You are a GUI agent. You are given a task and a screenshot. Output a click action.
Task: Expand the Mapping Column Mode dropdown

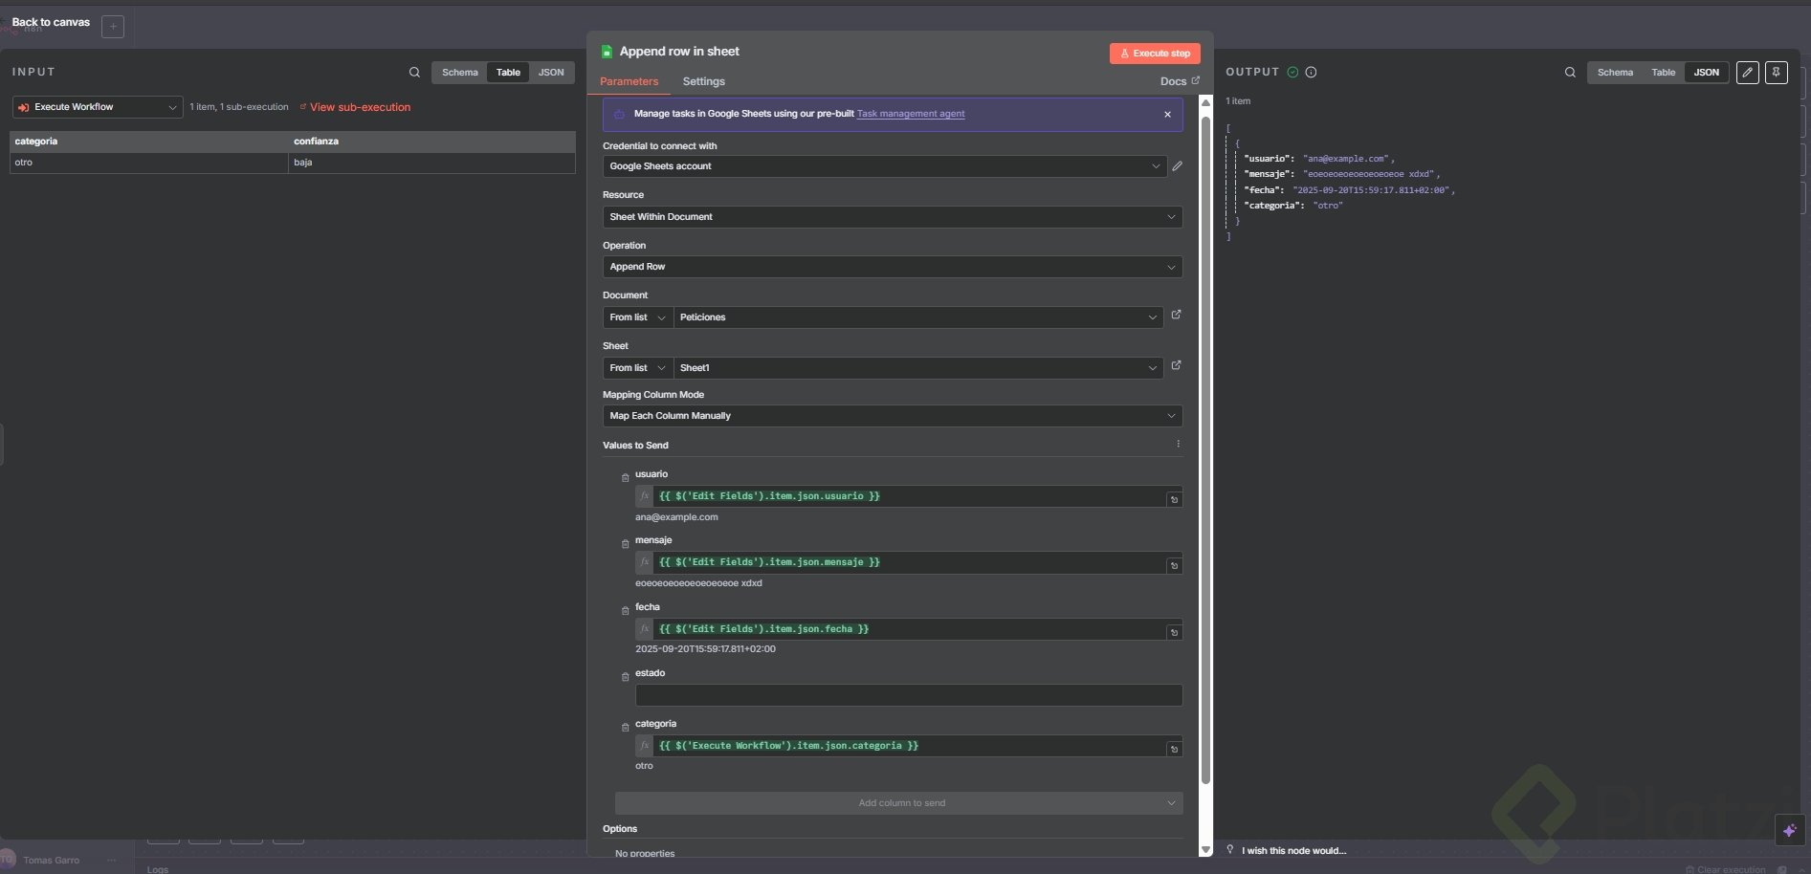click(892, 416)
